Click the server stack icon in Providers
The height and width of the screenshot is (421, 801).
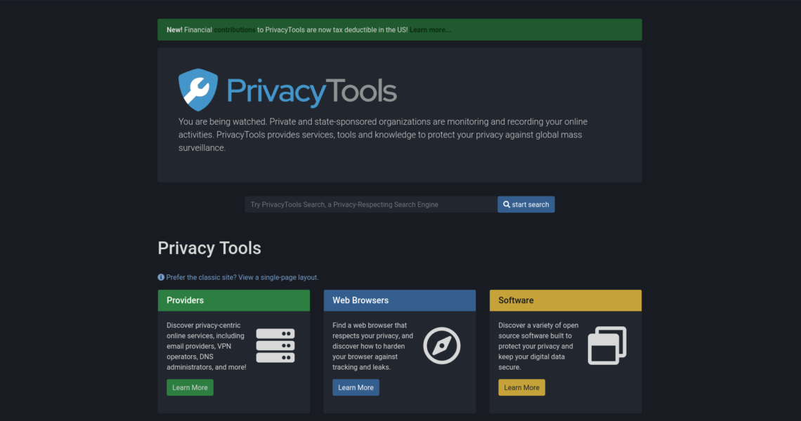(x=275, y=346)
